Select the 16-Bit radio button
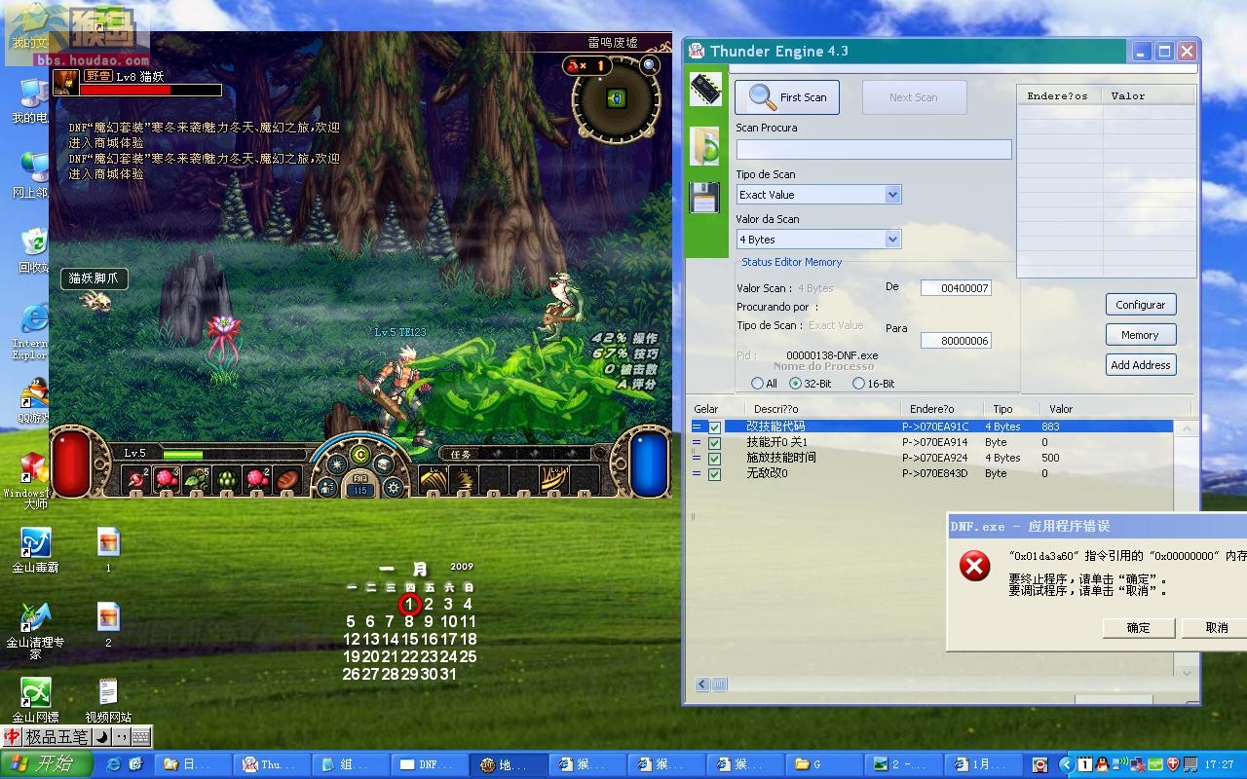Image resolution: width=1247 pixels, height=779 pixels. point(858,384)
